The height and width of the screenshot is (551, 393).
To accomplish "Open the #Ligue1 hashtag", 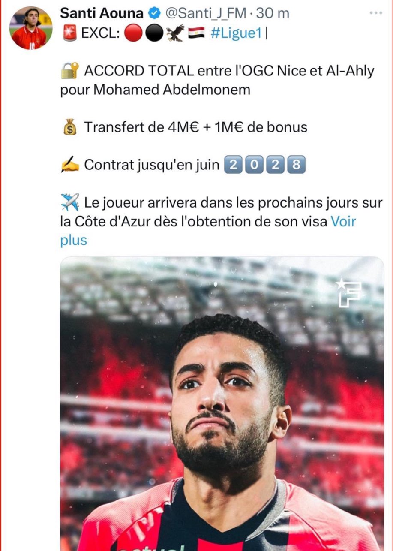I will (236, 34).
